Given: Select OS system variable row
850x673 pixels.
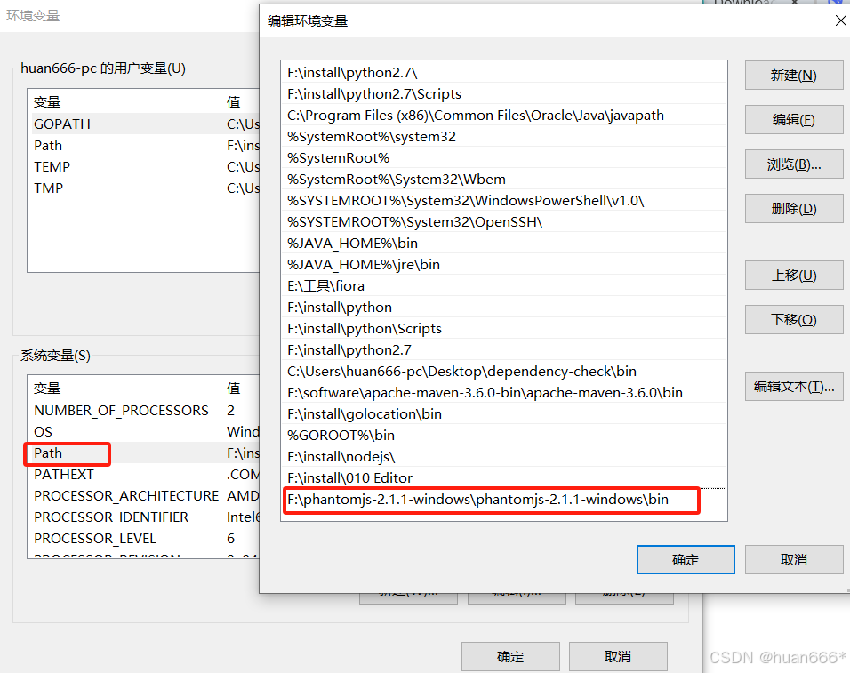Looking at the screenshot, I should pyautogui.click(x=144, y=432).
